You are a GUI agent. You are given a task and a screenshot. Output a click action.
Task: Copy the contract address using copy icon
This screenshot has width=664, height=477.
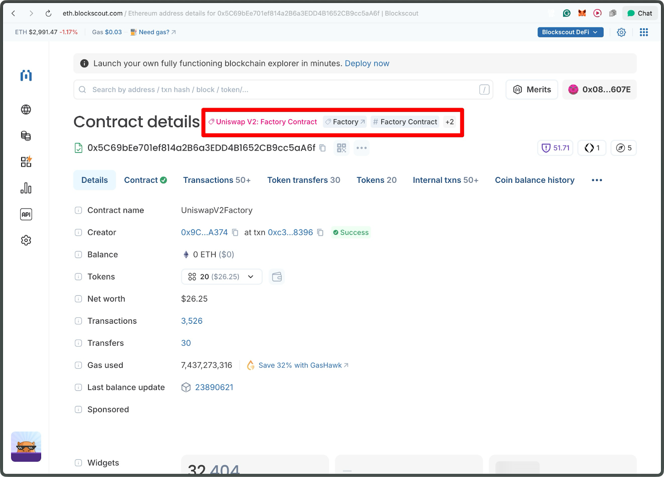pyautogui.click(x=322, y=148)
